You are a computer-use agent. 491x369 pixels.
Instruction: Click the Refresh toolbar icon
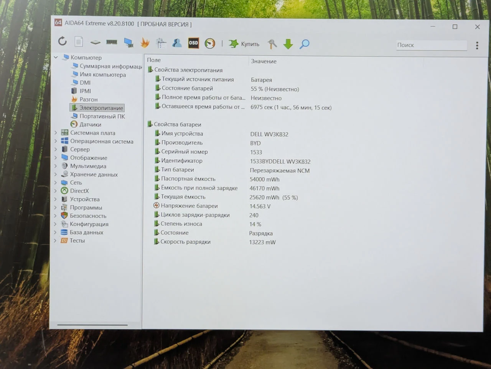[x=63, y=41]
